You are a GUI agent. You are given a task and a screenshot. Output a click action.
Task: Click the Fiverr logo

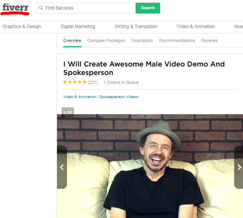15,7
